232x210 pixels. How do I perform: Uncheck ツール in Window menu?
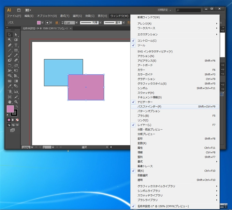(x=175, y=45)
